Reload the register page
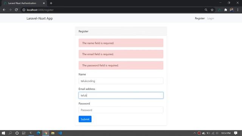242x136 pixels. click(16, 10)
